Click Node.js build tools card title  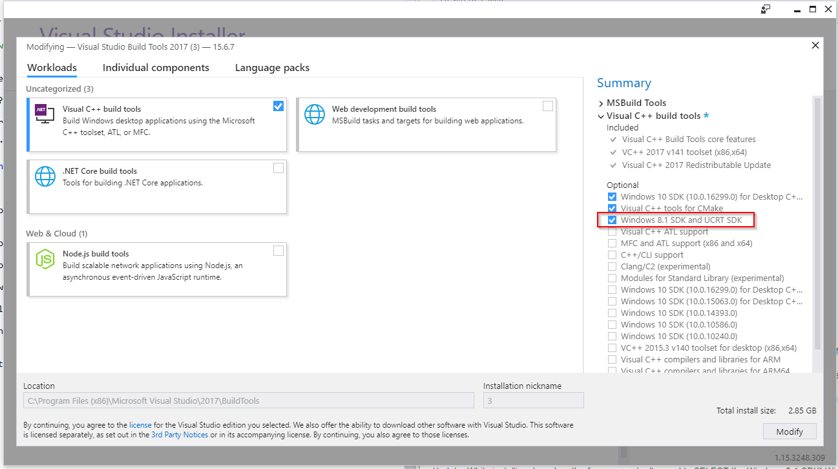click(x=96, y=254)
